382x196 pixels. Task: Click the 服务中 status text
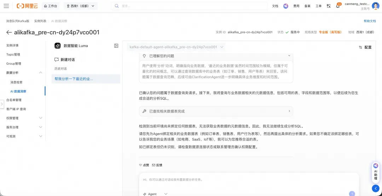coord(295,32)
